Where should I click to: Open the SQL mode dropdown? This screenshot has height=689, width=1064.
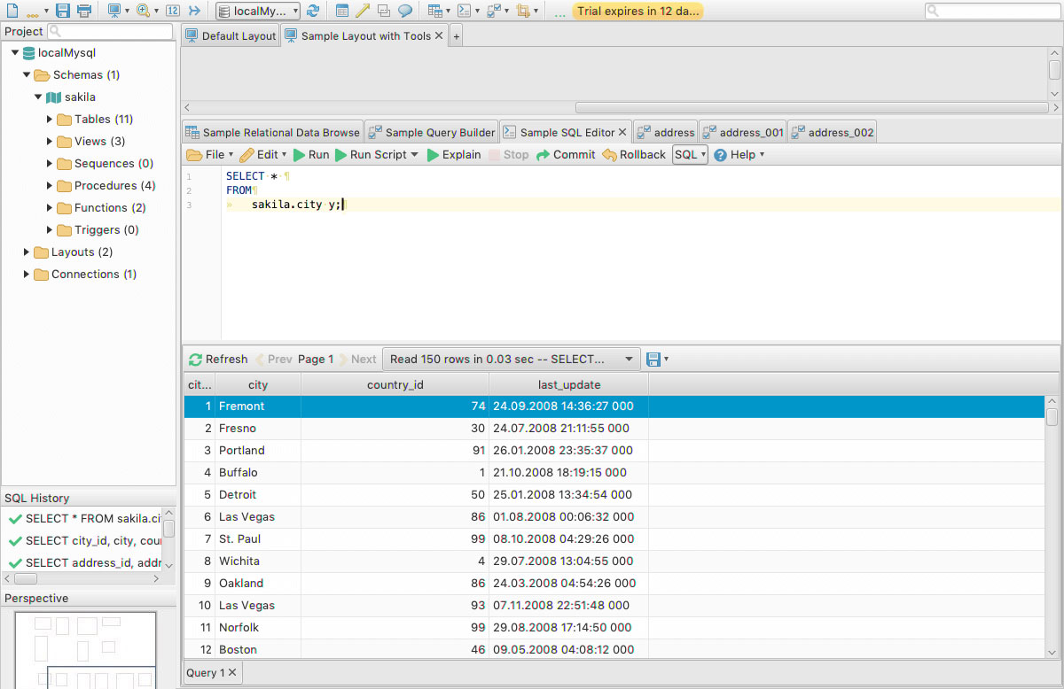pos(690,154)
